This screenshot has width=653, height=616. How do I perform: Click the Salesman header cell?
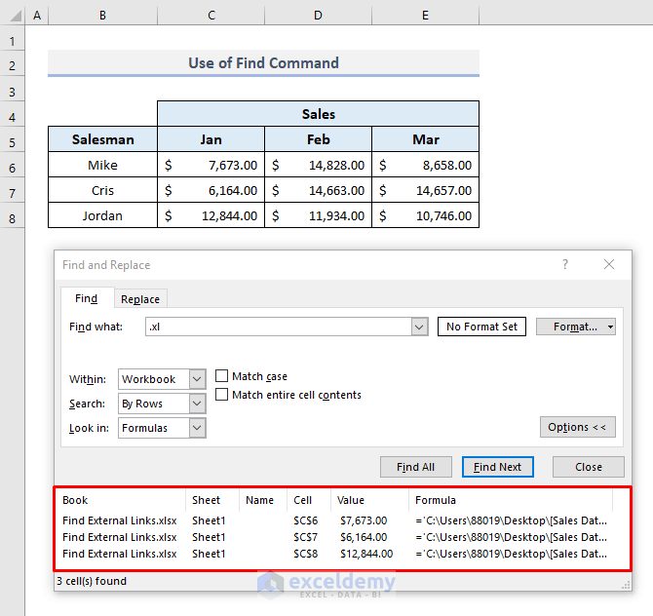coord(103,139)
